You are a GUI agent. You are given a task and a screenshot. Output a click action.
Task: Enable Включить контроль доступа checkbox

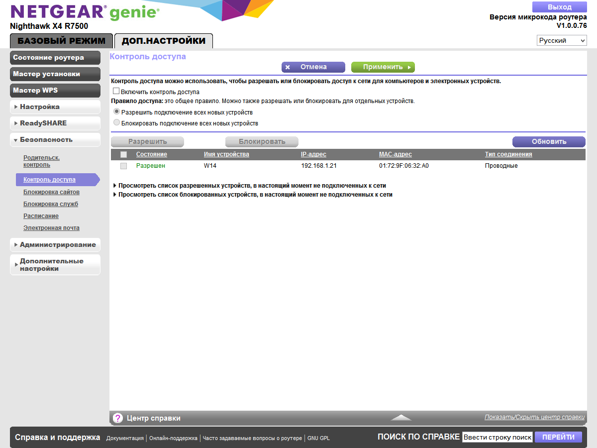tap(116, 91)
